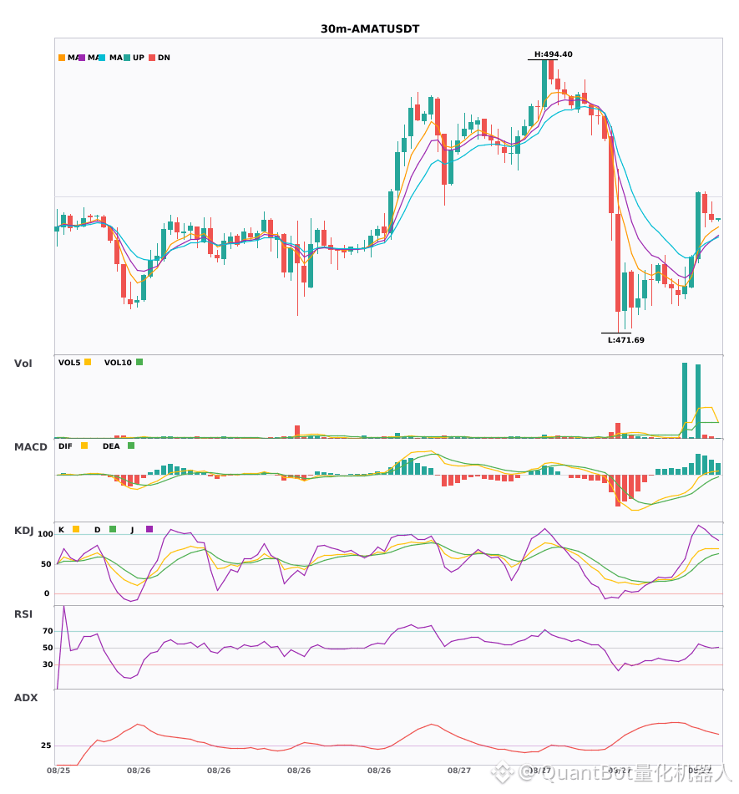Image resolution: width=739 pixels, height=794 pixels.
Task: Click the Vol panel label
Action: [23, 363]
